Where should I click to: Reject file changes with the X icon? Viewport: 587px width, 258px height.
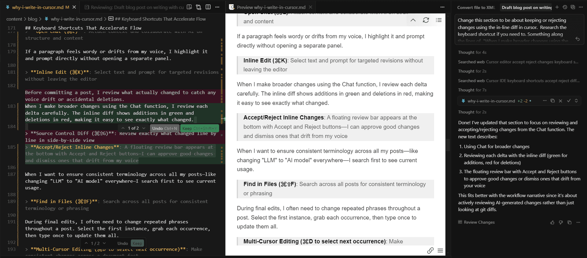pyautogui.click(x=560, y=101)
